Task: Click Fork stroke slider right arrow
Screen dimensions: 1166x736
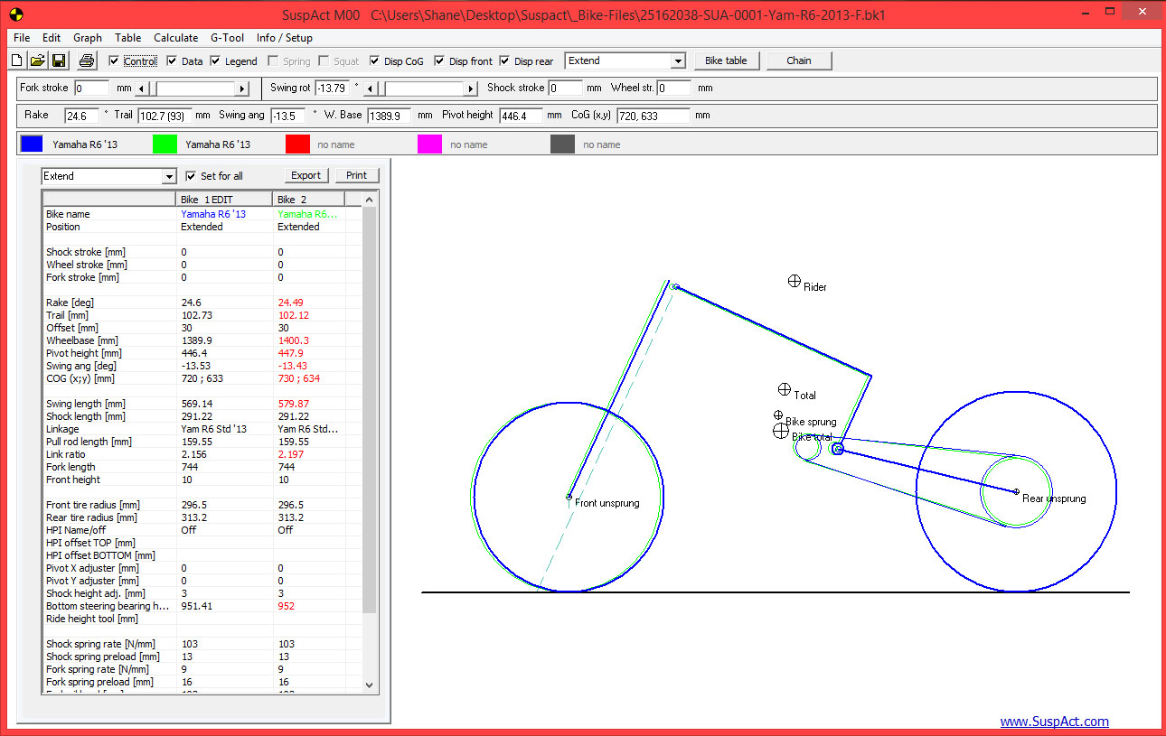Action: (x=242, y=89)
